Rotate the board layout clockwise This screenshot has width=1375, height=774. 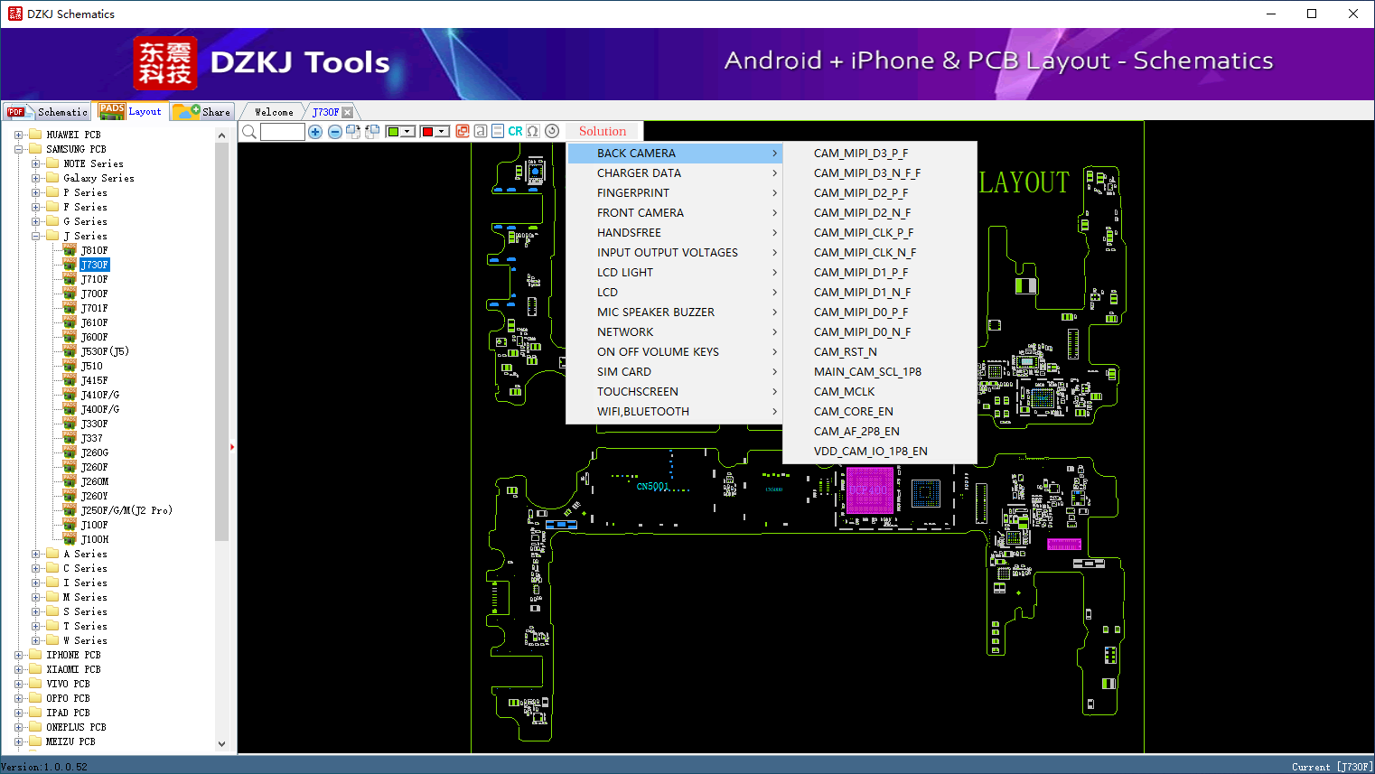point(353,132)
